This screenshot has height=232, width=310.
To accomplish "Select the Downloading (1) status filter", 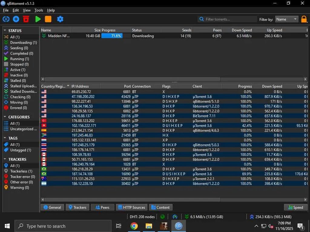I will (x=23, y=43).
